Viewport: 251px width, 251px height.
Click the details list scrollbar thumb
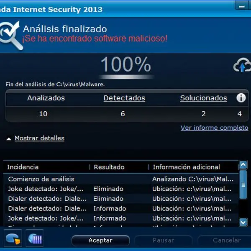point(243,184)
